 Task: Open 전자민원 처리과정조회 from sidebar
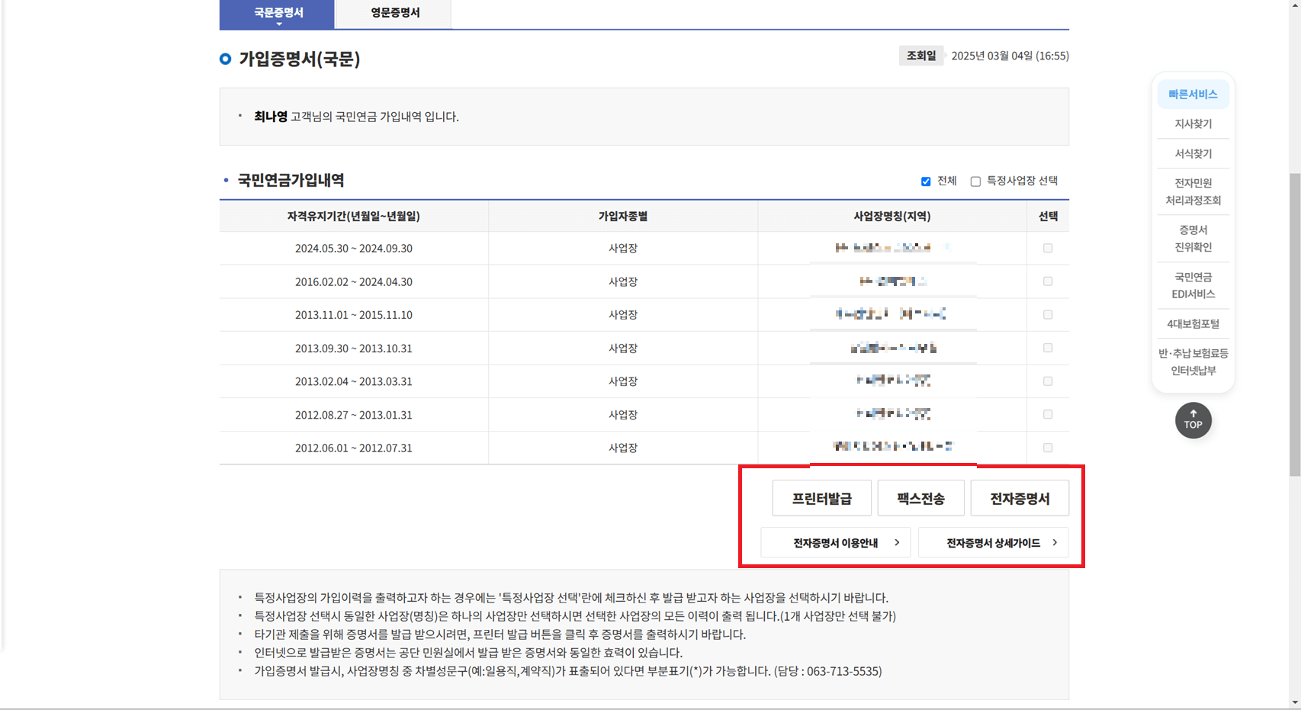[1193, 191]
